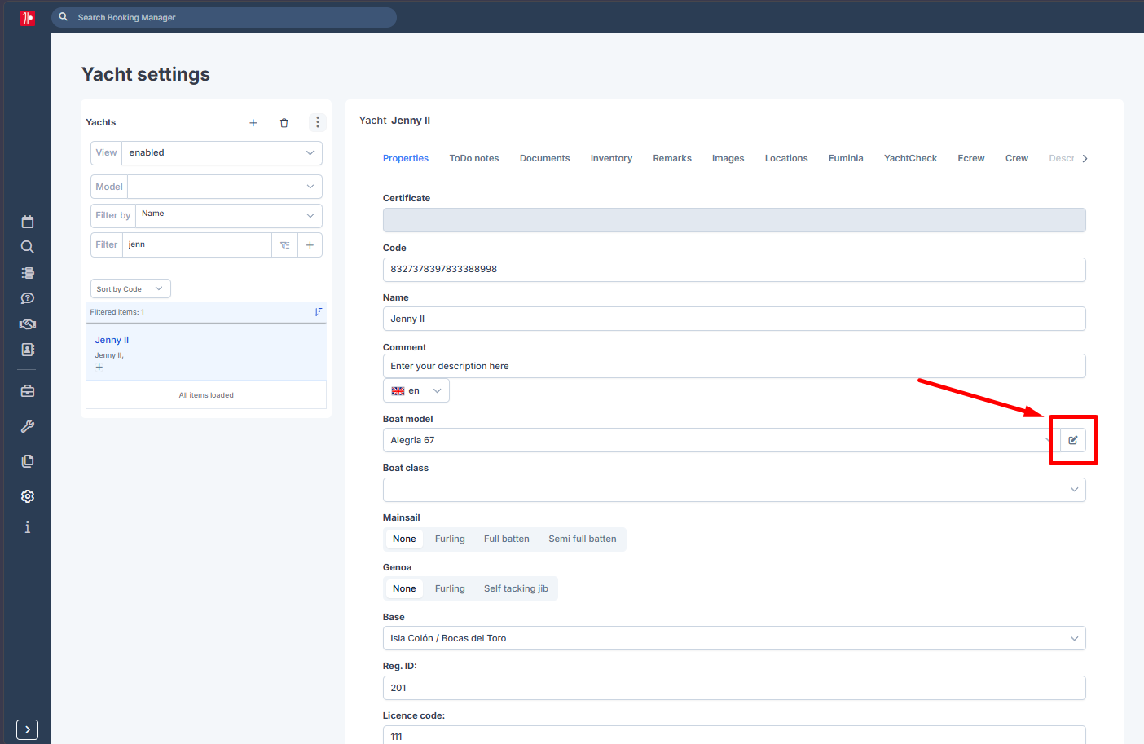Click the edit boat model icon

coord(1073,440)
